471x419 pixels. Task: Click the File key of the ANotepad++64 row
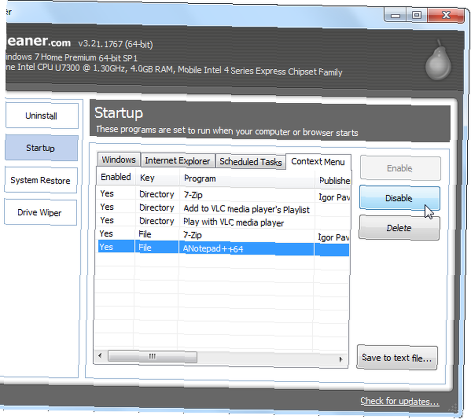click(145, 247)
